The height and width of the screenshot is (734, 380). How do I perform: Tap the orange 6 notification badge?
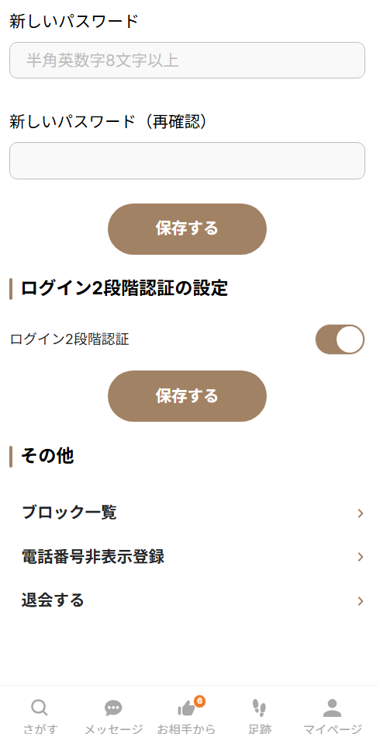tap(199, 701)
